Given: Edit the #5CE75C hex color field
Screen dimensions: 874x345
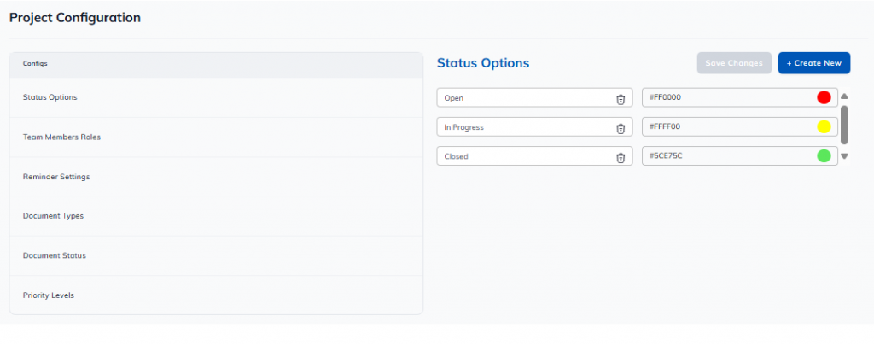Looking at the screenshot, I should 725,156.
